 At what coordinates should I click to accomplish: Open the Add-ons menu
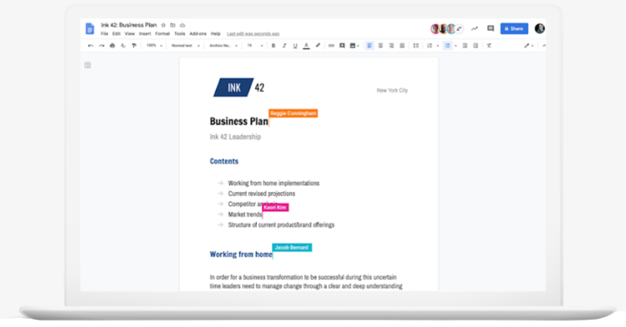[198, 34]
